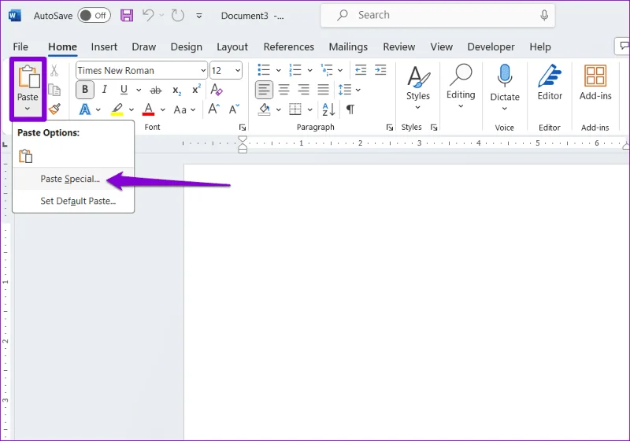Screen dimensions: 630x441
Task: Apply subscript formatting
Action: click(x=176, y=90)
